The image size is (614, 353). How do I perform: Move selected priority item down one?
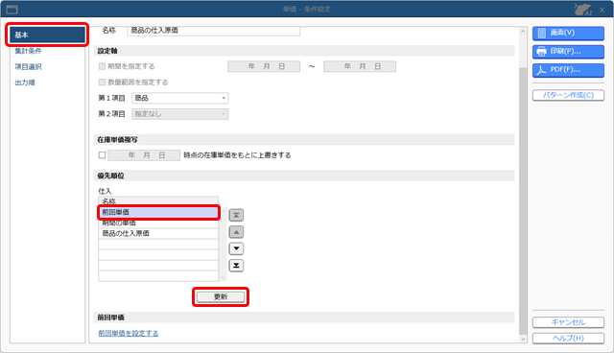click(x=236, y=248)
